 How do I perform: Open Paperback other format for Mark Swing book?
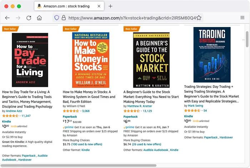tap(211, 137)
